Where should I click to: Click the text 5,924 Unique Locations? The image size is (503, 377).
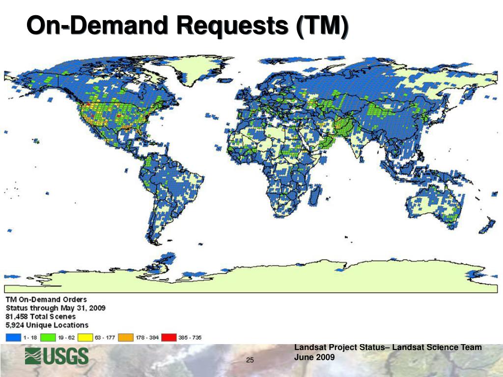[47, 325]
